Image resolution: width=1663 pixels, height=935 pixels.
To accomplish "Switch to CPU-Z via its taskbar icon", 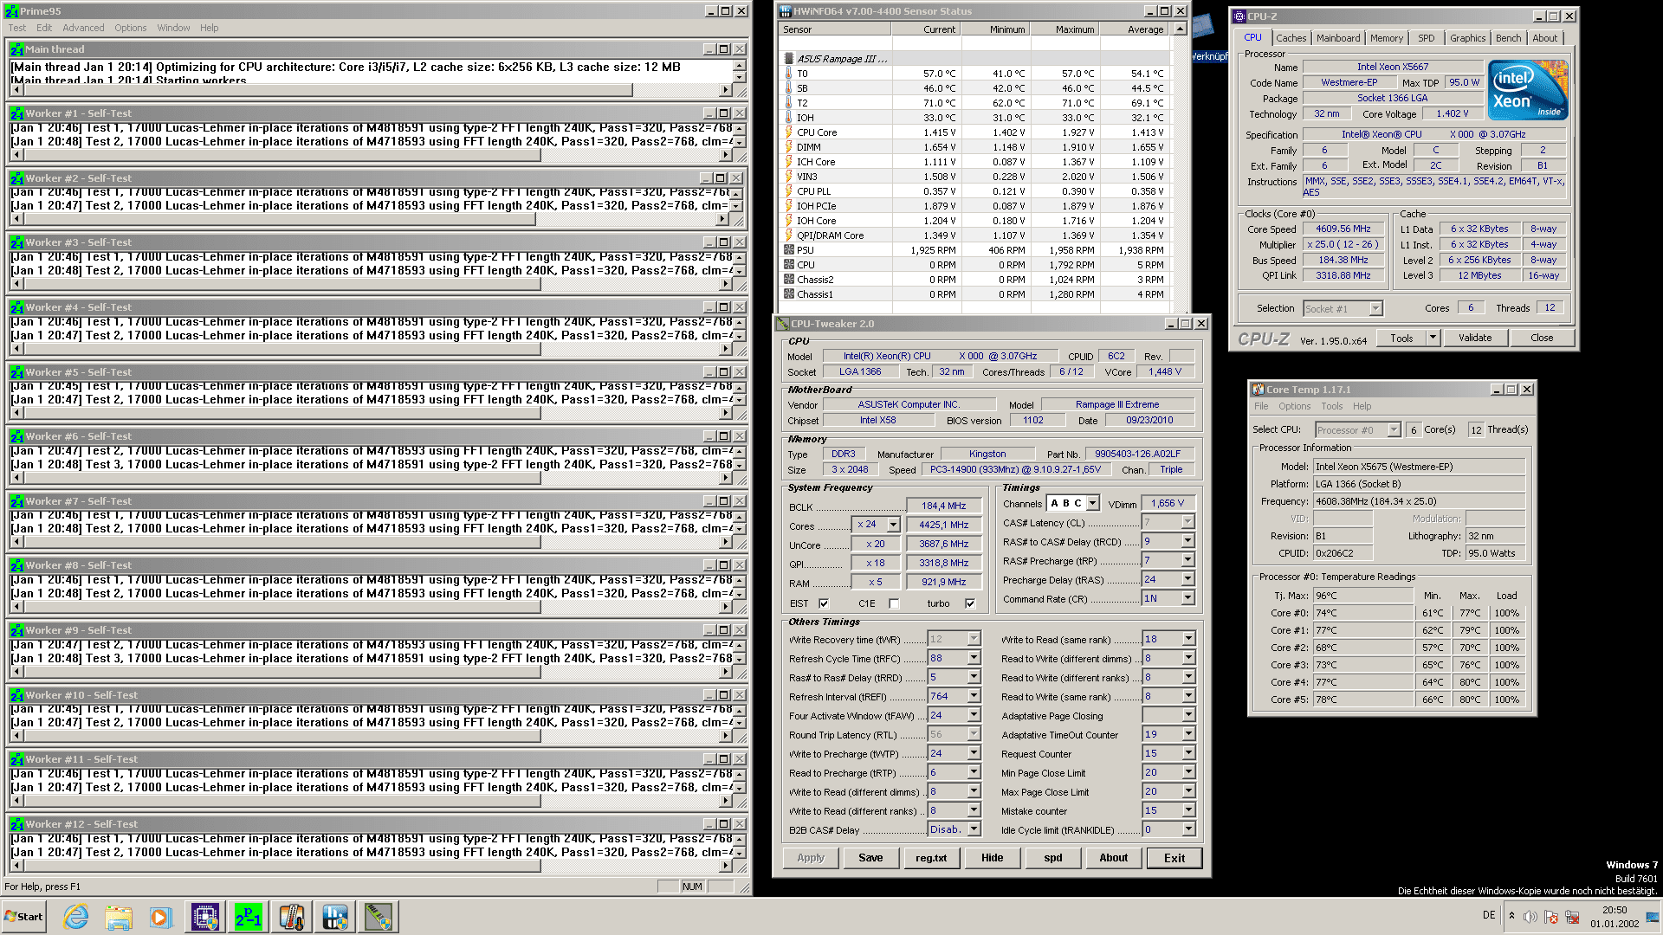I will 205,917.
